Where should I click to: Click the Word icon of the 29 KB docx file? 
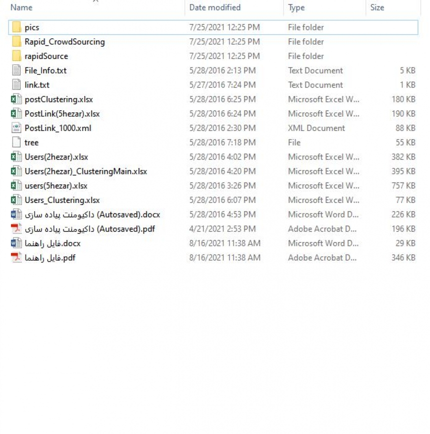coord(16,243)
